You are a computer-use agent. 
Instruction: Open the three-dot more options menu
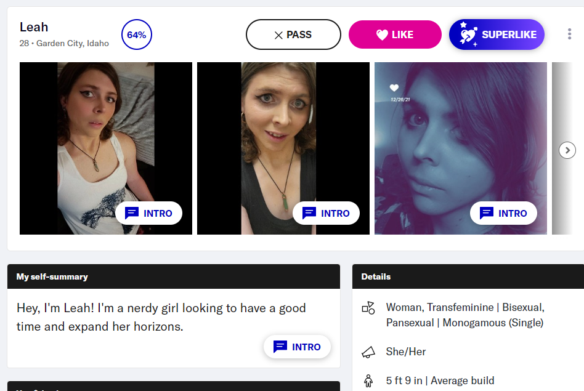coord(569,34)
